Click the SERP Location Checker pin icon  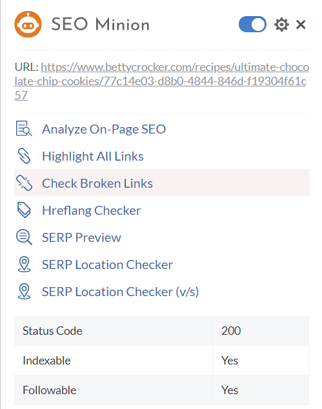24,264
